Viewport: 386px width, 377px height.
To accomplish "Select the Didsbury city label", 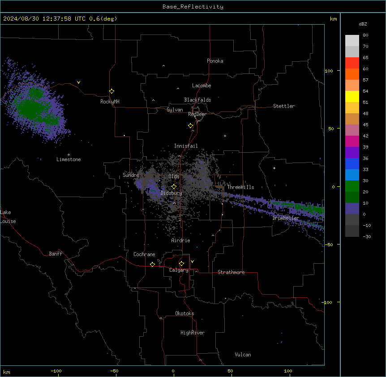I will (x=172, y=193).
